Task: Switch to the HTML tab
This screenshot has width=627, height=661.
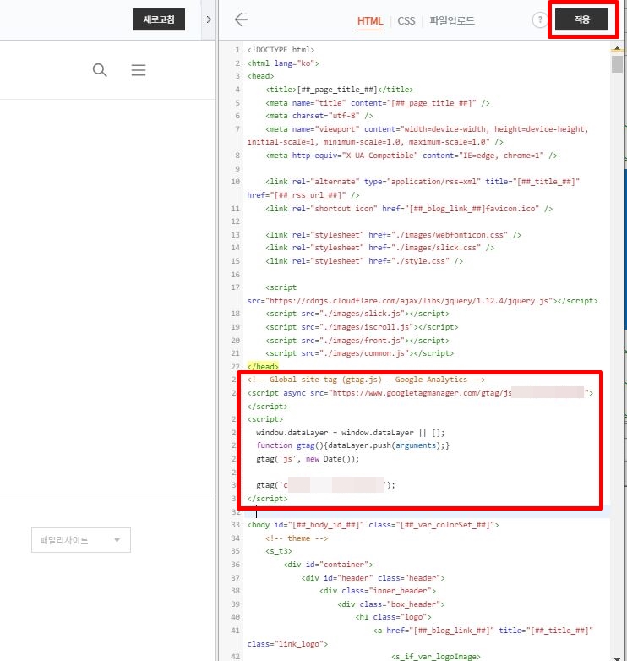Action: click(x=370, y=20)
